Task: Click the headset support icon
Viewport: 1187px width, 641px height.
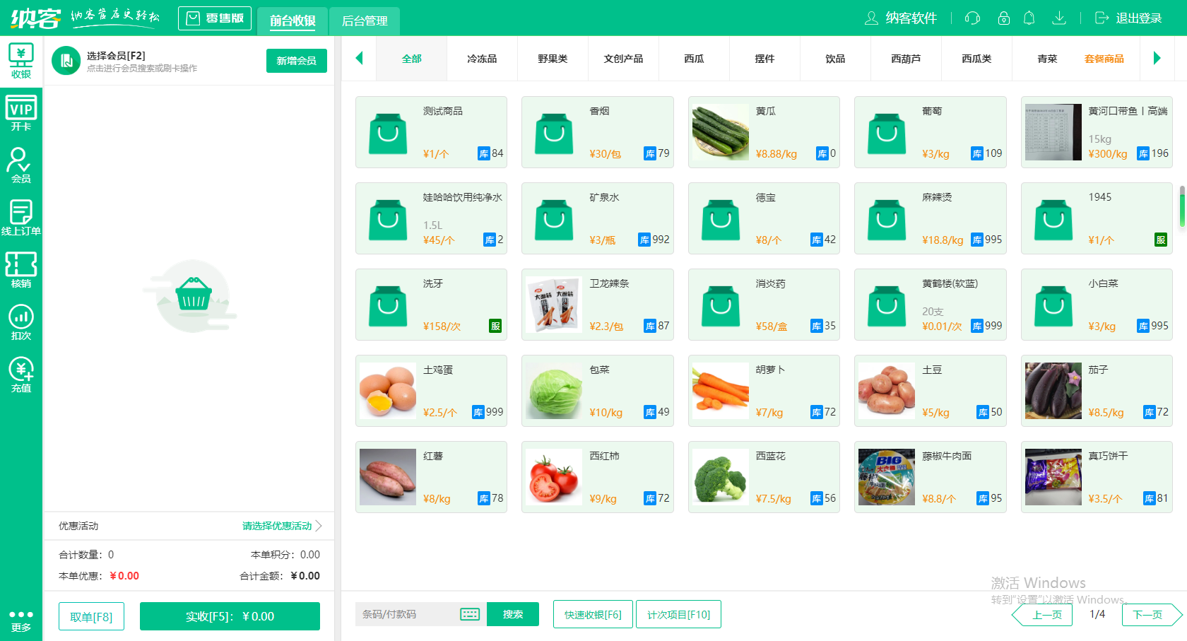Action: click(972, 18)
